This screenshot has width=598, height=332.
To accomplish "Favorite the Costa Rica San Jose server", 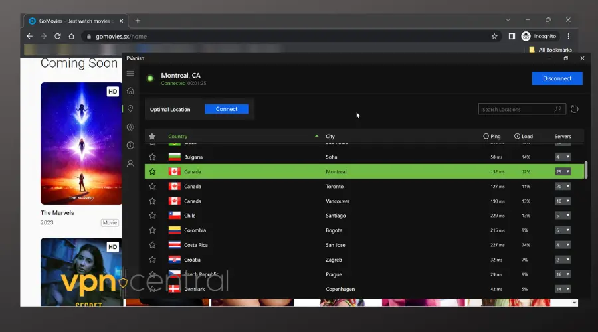I will (x=152, y=245).
